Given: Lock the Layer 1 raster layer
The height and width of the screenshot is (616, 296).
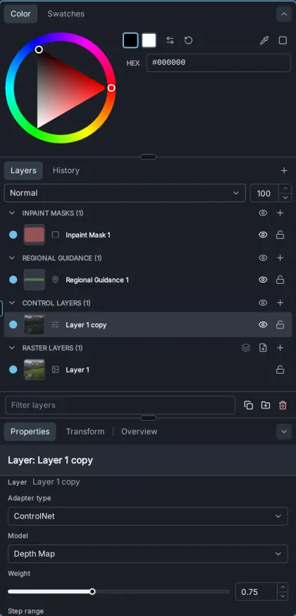Looking at the screenshot, I should click(280, 369).
